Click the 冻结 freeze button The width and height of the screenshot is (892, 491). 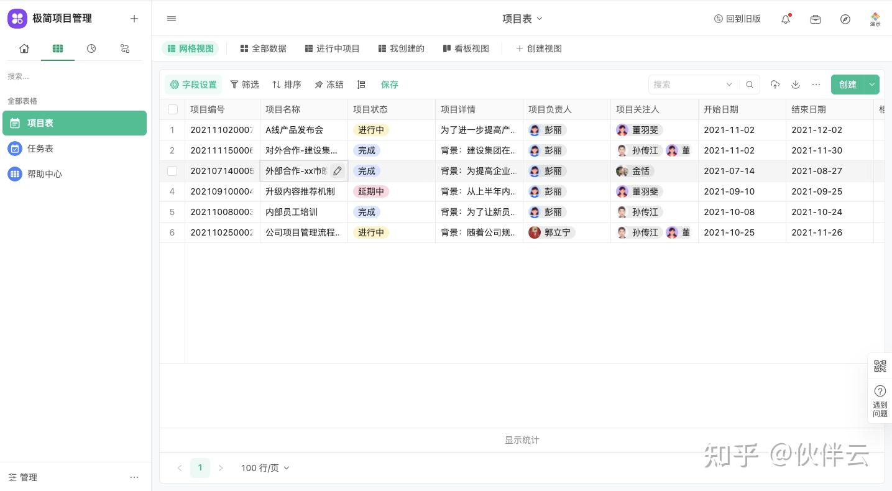329,85
